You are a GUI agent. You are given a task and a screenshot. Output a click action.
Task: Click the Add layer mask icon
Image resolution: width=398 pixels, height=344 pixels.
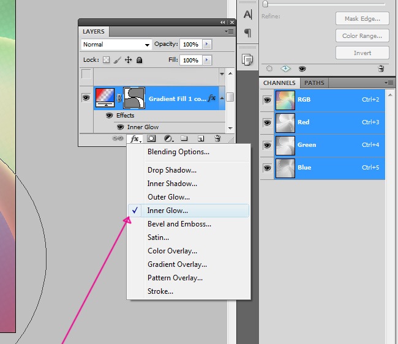[152, 139]
